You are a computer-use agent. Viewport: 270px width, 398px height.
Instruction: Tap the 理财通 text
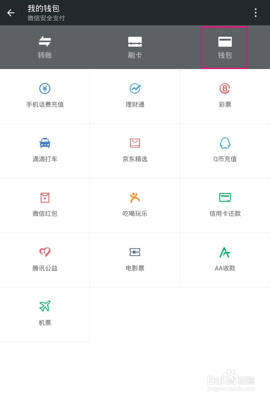(x=135, y=104)
